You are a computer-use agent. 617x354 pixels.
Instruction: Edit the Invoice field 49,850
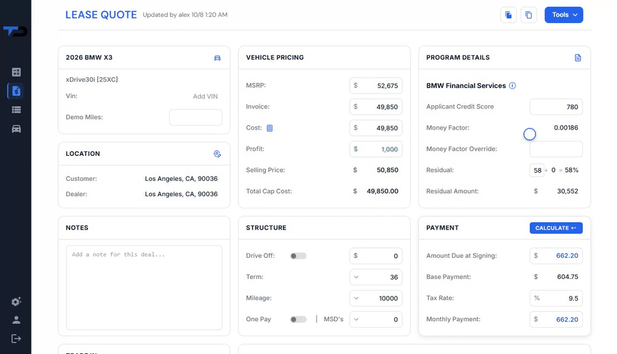point(376,106)
